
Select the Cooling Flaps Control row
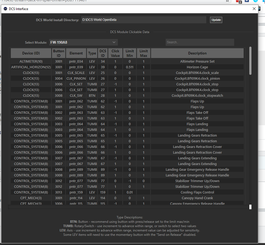131,192
